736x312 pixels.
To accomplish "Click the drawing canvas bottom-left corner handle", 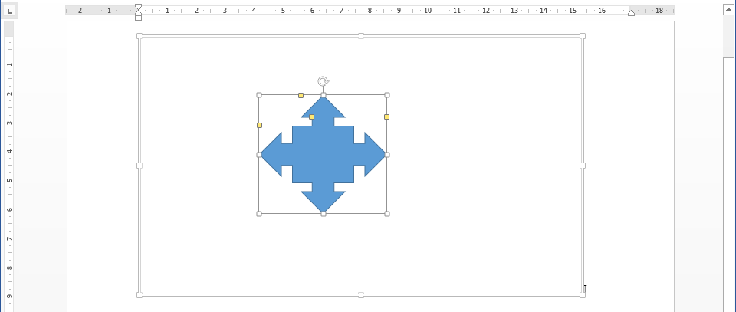I will coord(140,295).
